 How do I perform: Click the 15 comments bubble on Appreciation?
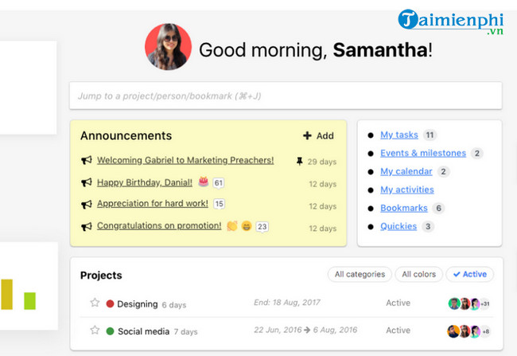220,204
